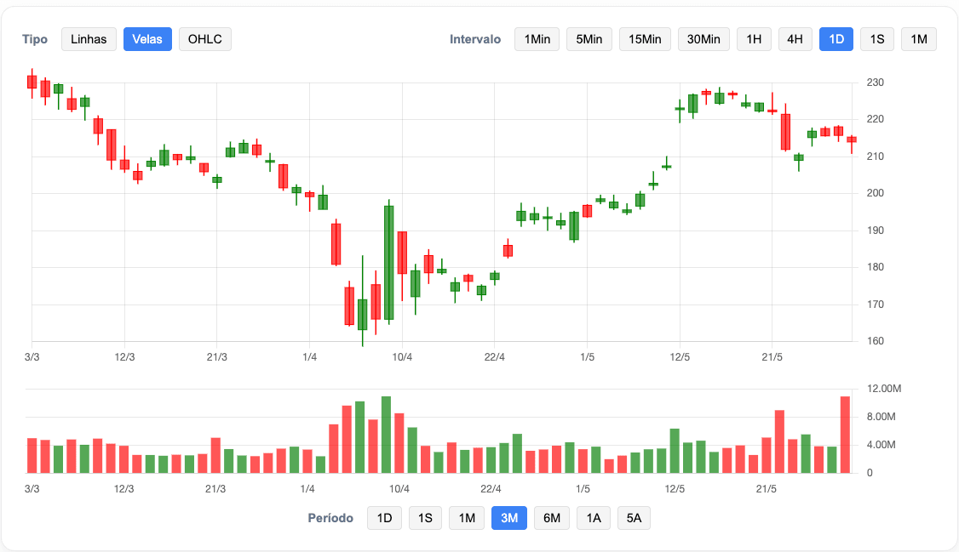
Task: Switch interval to 1M monthly
Action: tap(918, 39)
